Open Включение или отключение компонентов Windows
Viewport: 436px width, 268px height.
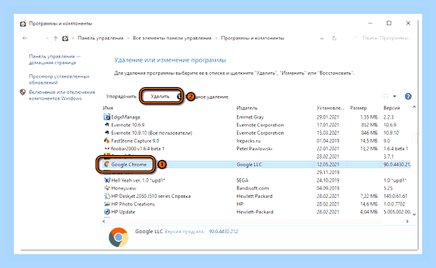(62, 95)
